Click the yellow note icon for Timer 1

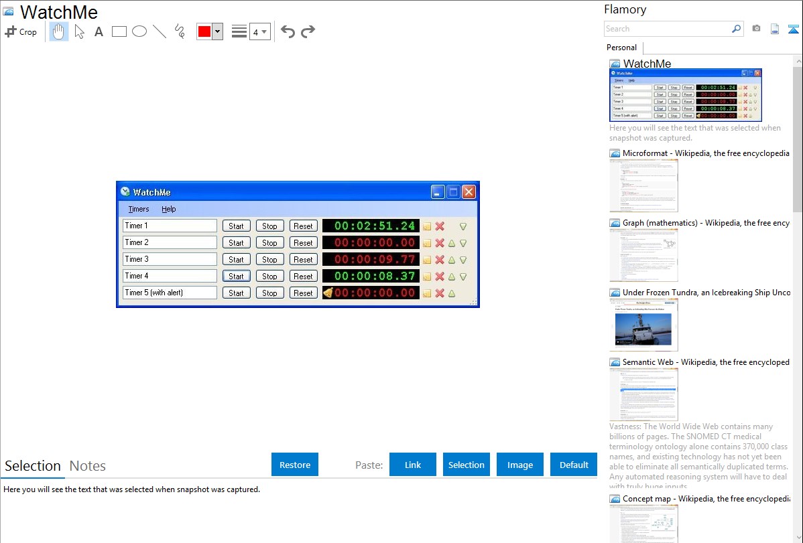coord(427,226)
